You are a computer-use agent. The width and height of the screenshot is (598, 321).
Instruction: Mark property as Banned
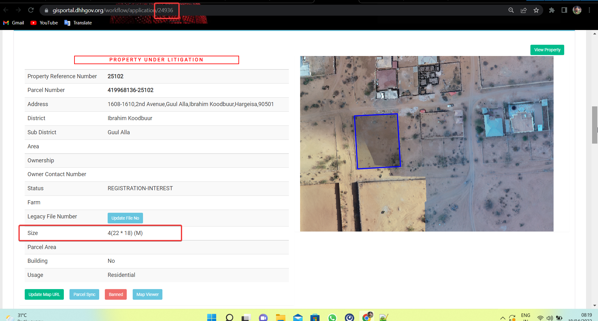pos(116,294)
